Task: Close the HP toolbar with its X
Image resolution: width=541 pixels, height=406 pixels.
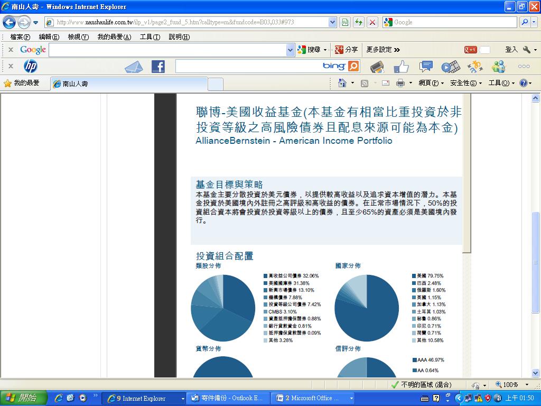Action: pos(11,66)
